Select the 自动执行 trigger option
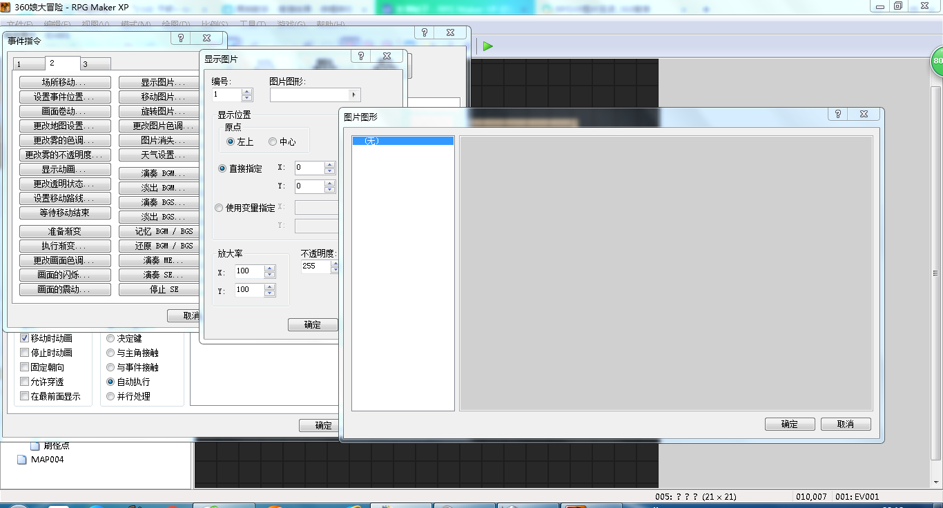The height and width of the screenshot is (508, 943). (110, 382)
